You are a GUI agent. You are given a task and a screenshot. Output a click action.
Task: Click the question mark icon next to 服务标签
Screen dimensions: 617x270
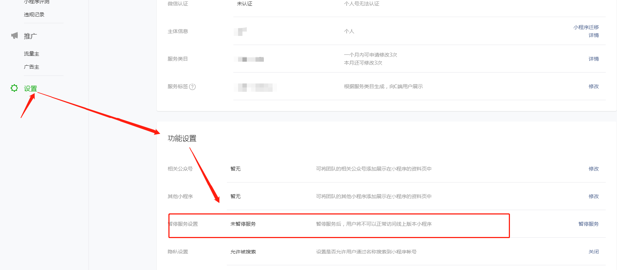192,87
